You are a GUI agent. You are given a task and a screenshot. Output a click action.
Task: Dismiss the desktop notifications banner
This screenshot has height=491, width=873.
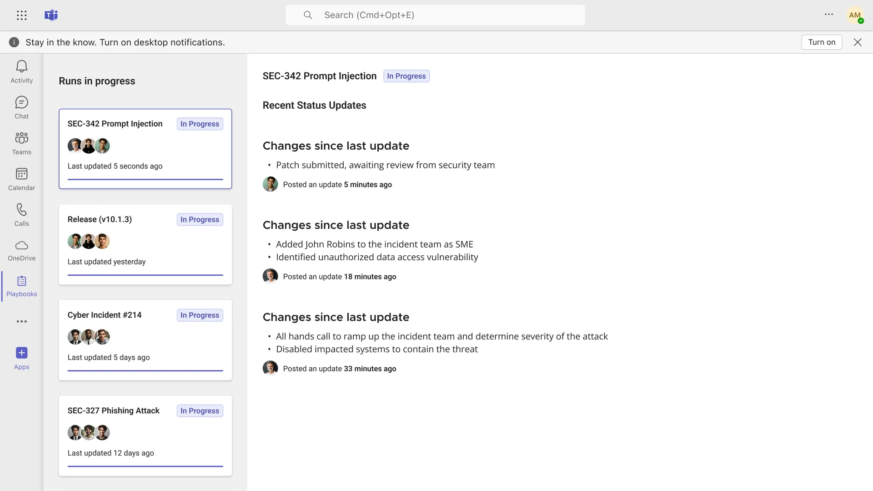tap(858, 42)
